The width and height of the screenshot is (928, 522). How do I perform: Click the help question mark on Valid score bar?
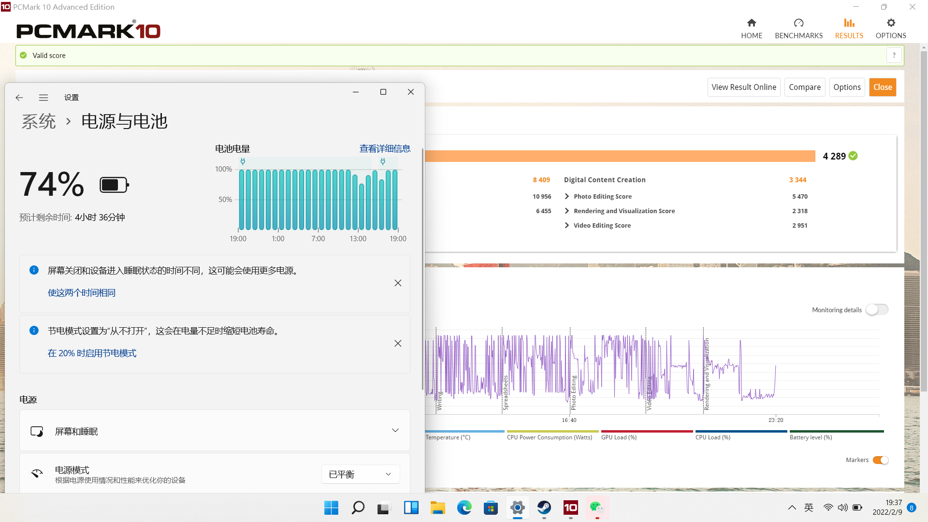[894, 55]
